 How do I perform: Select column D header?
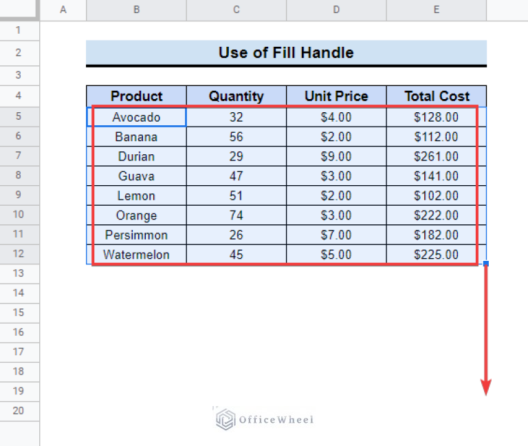click(x=336, y=10)
